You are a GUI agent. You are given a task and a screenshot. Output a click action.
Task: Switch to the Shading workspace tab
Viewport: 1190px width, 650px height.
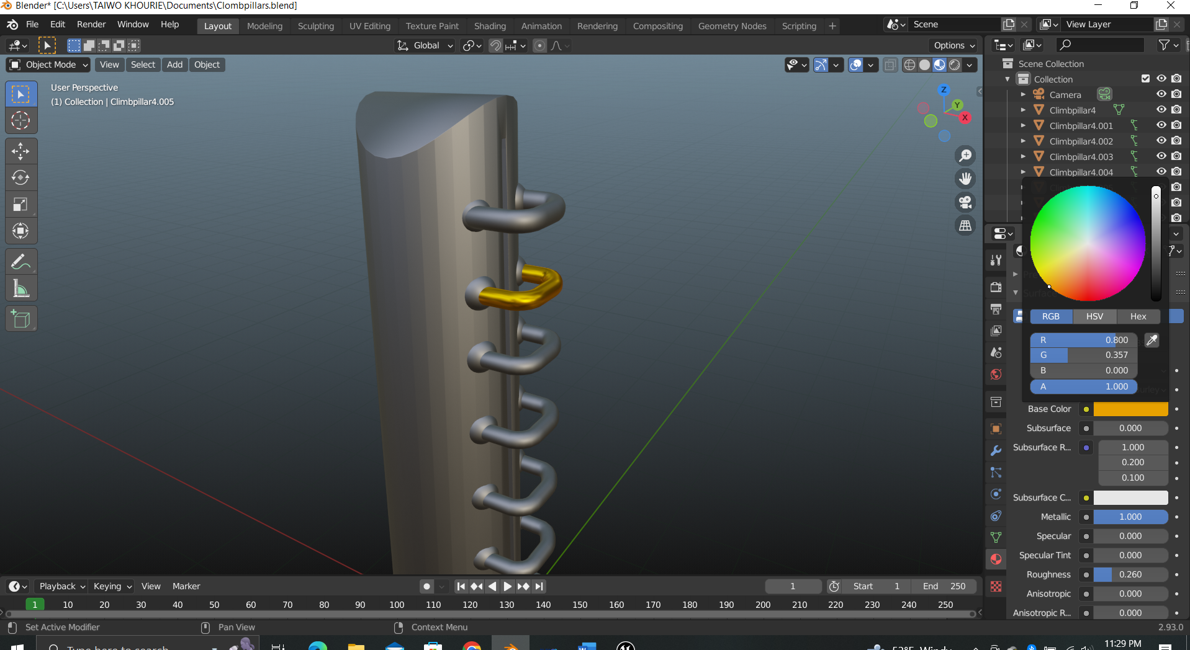coord(490,26)
